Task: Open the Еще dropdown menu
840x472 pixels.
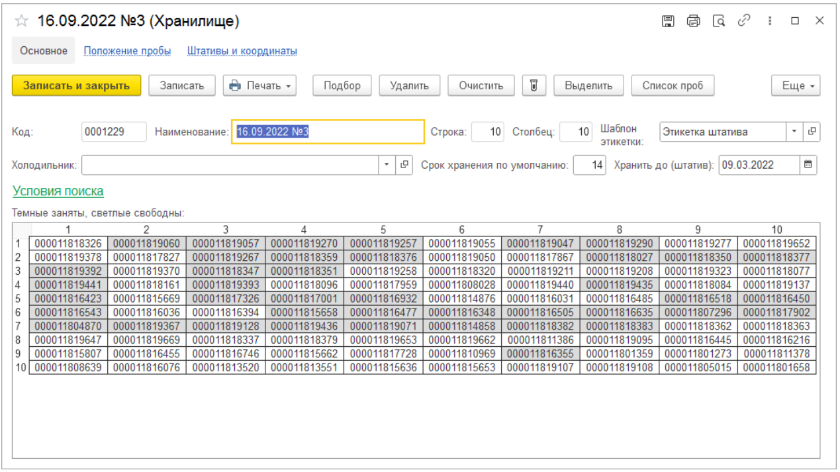Action: click(796, 85)
